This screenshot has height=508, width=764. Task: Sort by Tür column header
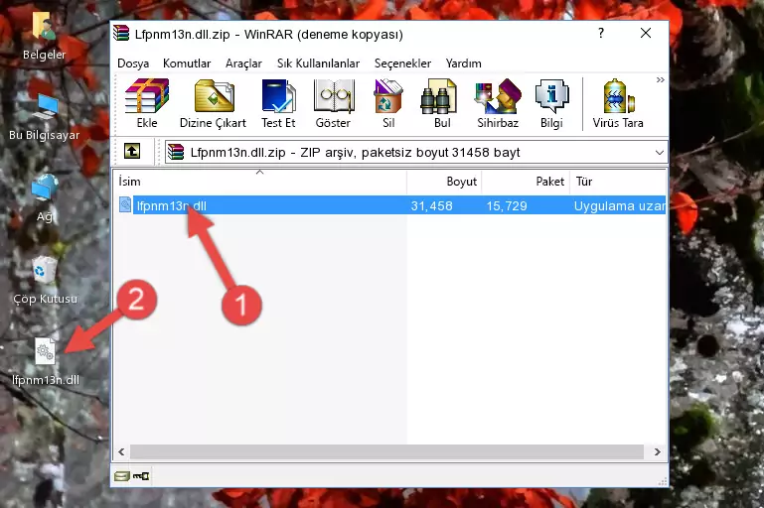point(618,182)
